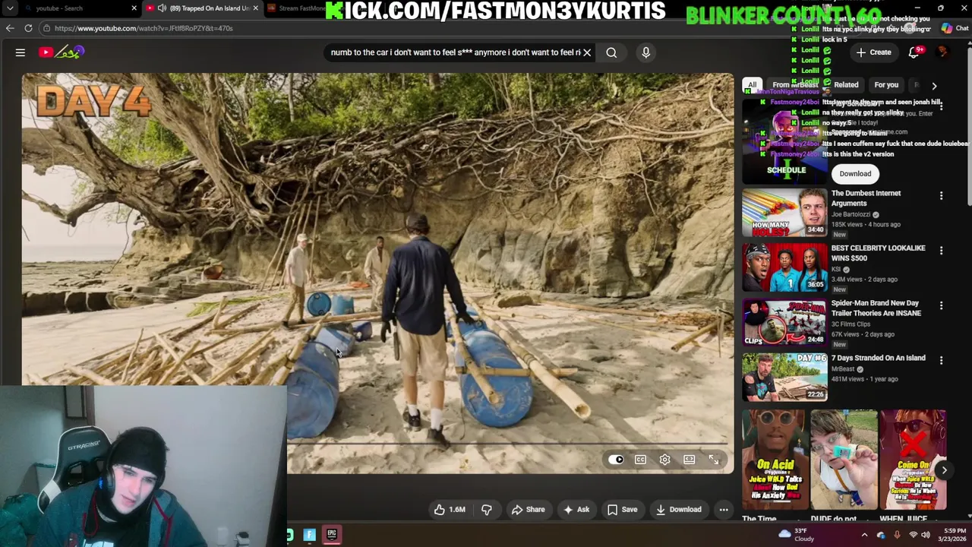Save the video to a playlist

[x=622, y=510]
